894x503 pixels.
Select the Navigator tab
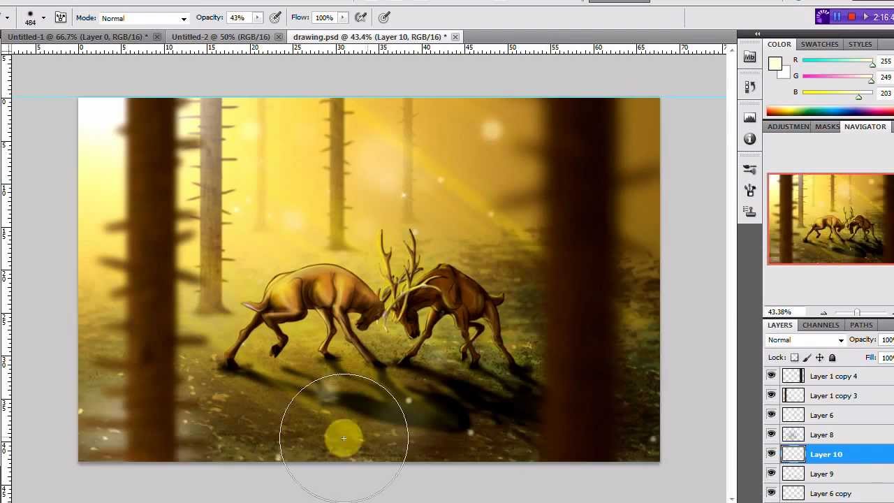pos(865,126)
